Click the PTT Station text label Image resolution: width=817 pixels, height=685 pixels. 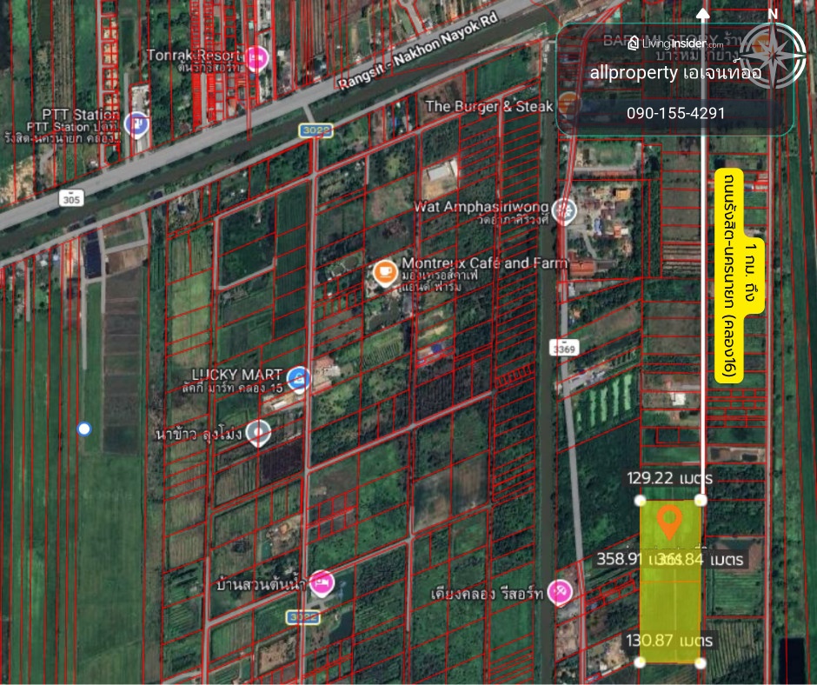(x=81, y=115)
